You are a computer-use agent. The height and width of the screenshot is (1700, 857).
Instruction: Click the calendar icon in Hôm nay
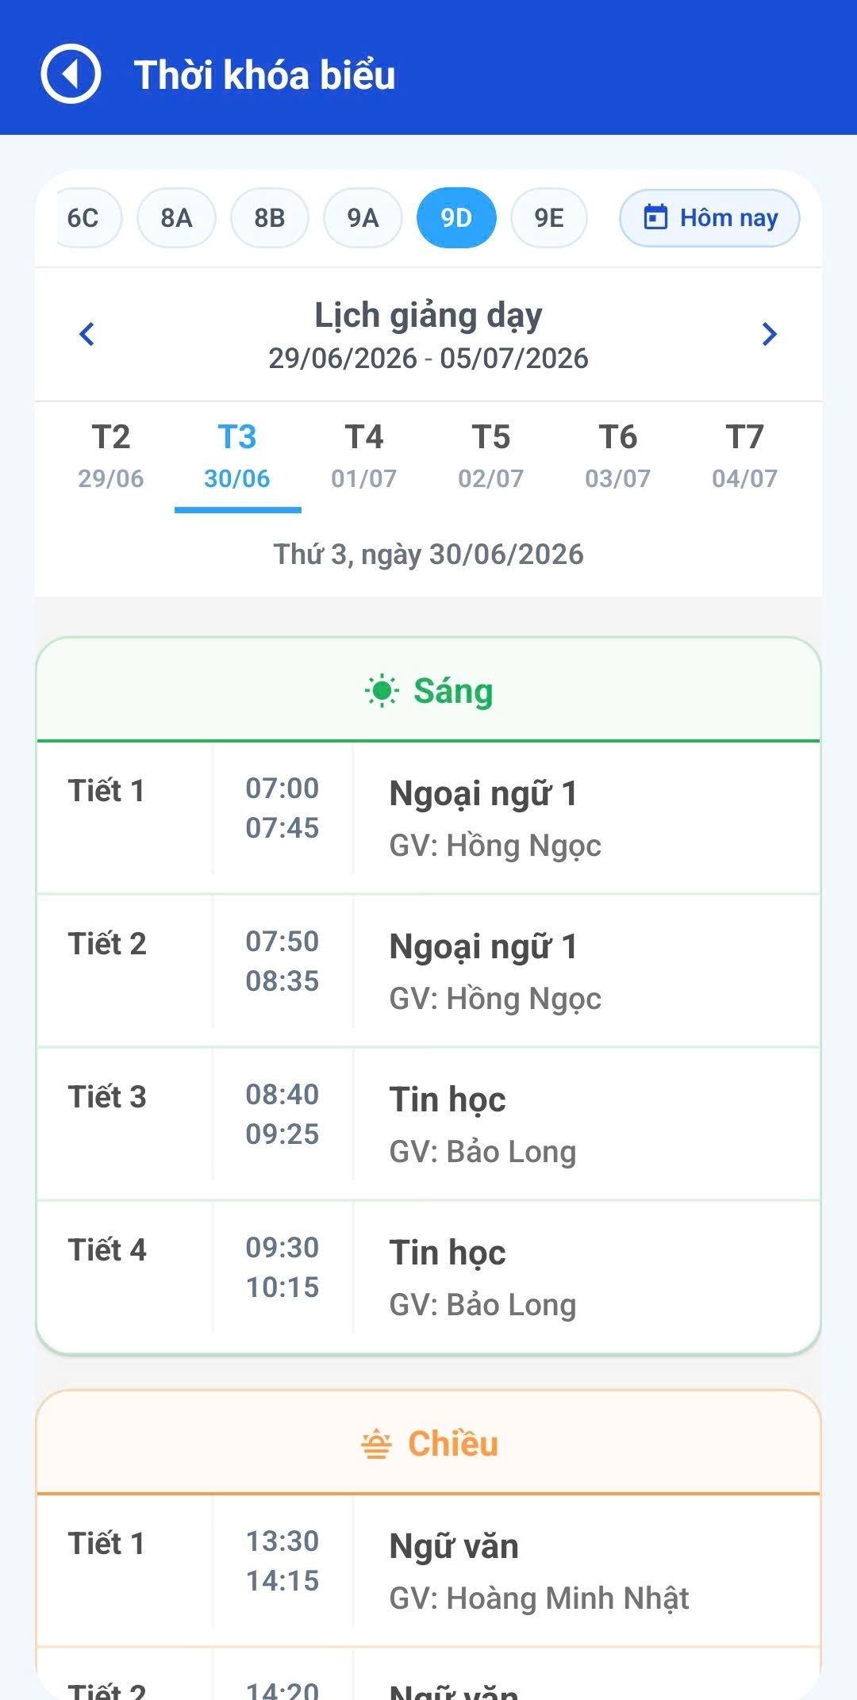click(655, 217)
